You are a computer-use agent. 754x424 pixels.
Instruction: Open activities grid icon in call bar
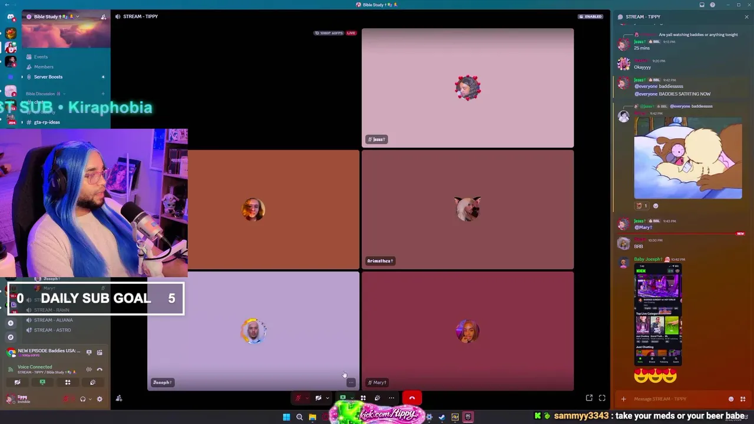(363, 398)
